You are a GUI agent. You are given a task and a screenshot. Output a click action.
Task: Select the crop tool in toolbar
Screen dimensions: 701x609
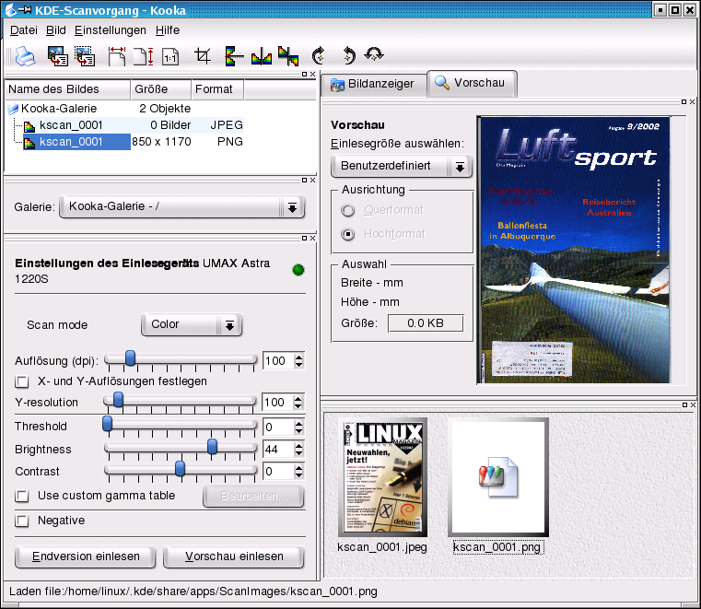point(203,57)
